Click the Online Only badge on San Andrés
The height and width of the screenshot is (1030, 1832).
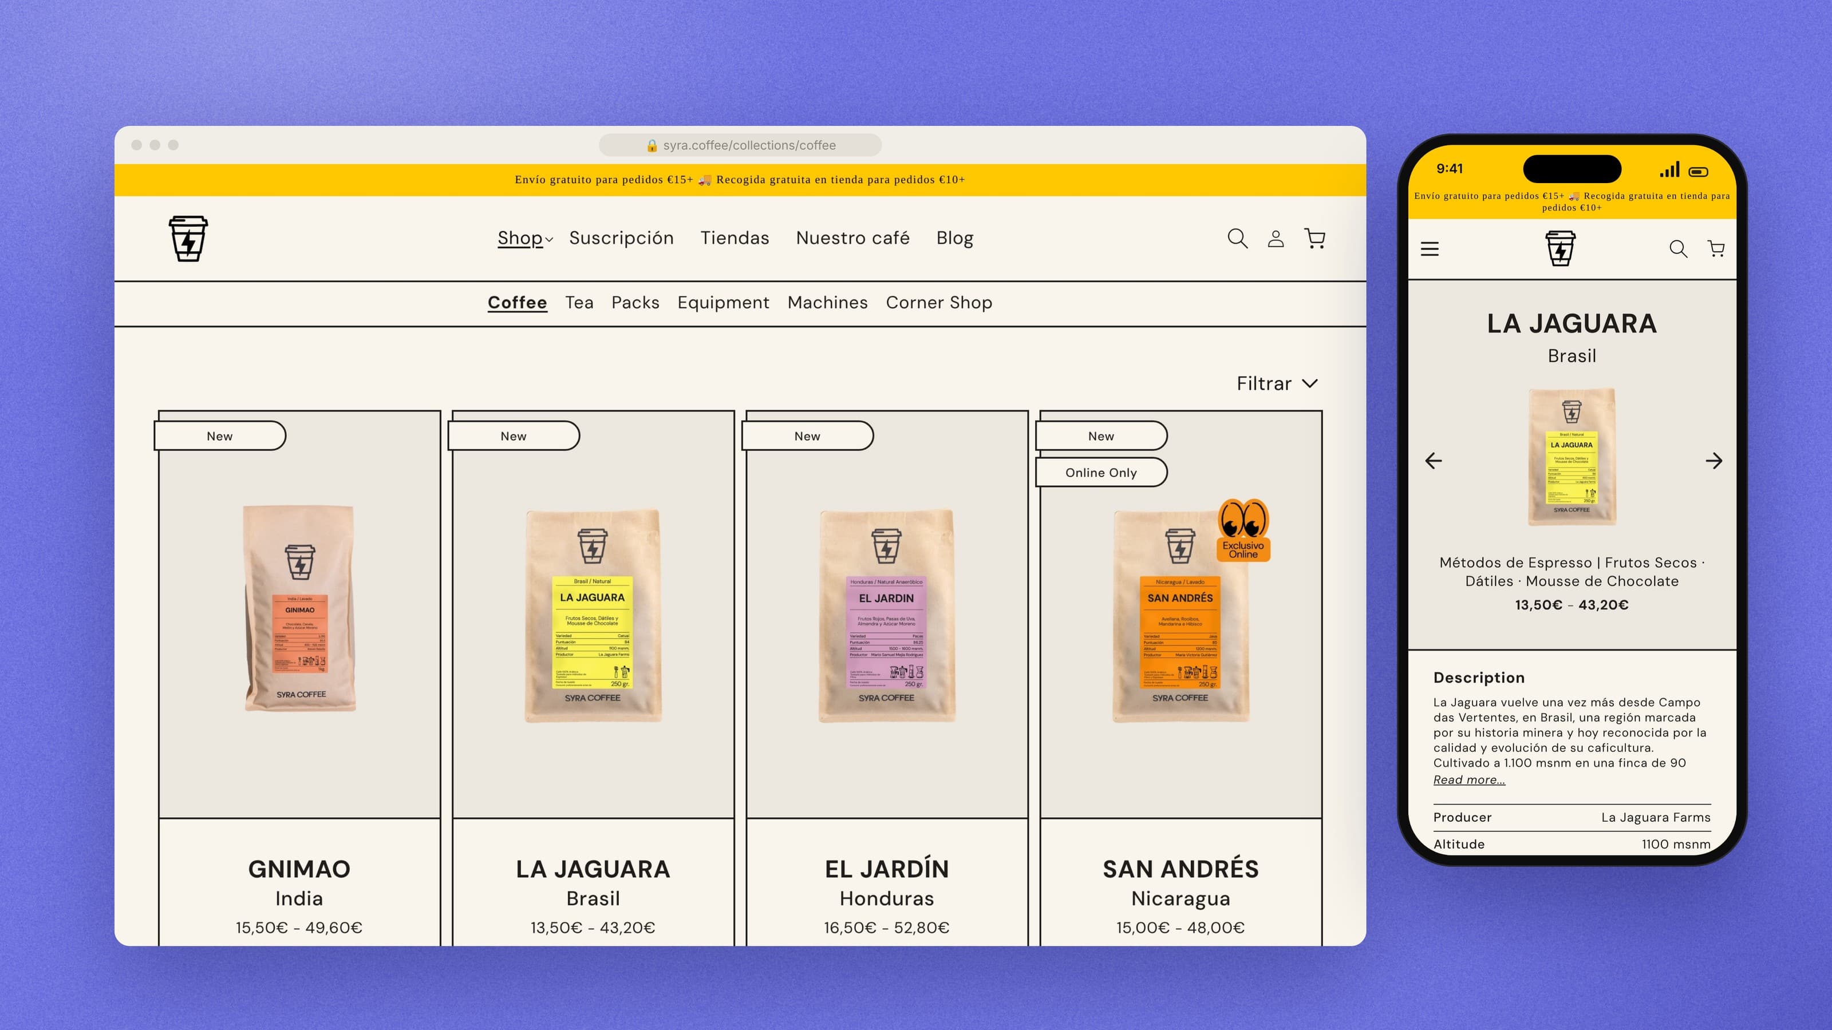[1101, 473]
